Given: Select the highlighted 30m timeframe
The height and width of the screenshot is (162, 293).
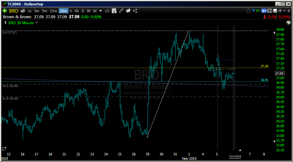Looking at the screenshot, I should tap(64, 11).
